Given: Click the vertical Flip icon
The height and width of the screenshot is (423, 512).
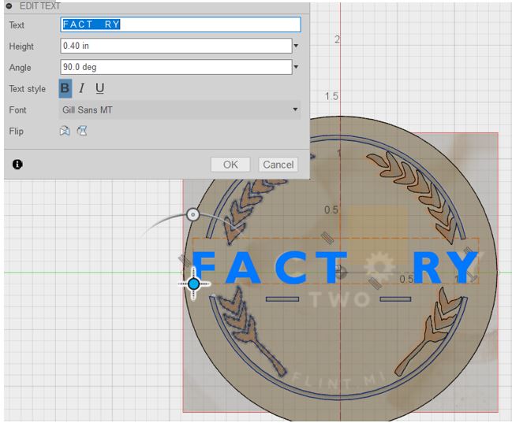Looking at the screenshot, I should pos(82,131).
